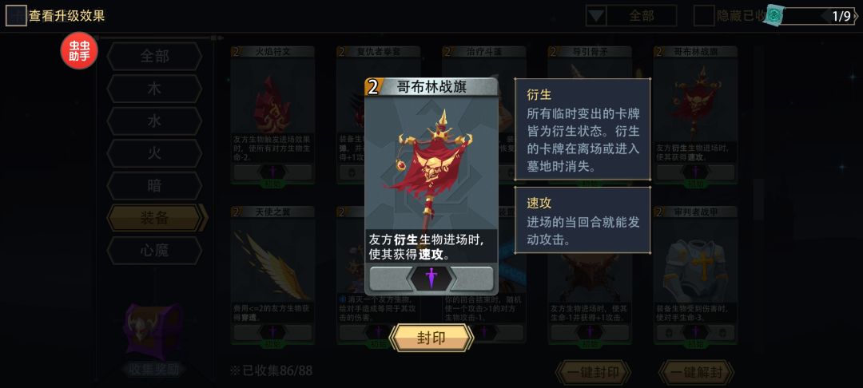Select the 天使之翼 golden wing card
The image size is (863, 388).
pyautogui.click(x=273, y=275)
